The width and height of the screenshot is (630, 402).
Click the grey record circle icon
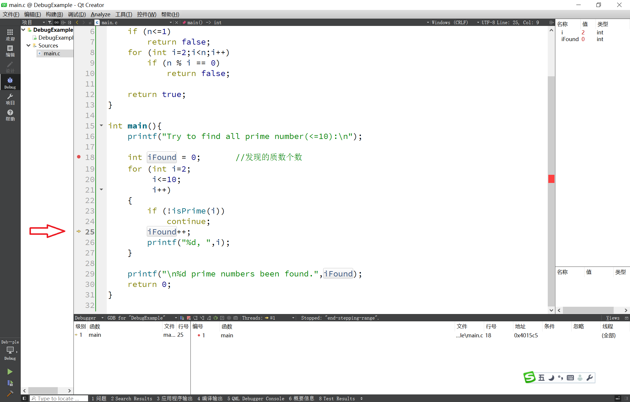point(229,318)
